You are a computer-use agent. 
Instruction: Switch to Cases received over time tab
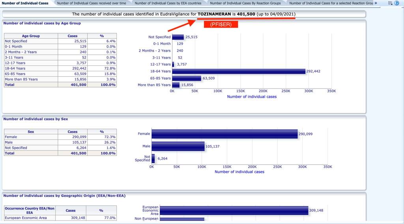point(92,3)
